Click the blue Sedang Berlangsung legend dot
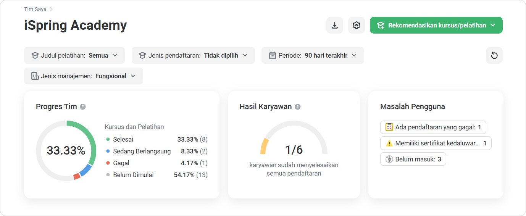The image size is (526, 216). pyautogui.click(x=108, y=151)
